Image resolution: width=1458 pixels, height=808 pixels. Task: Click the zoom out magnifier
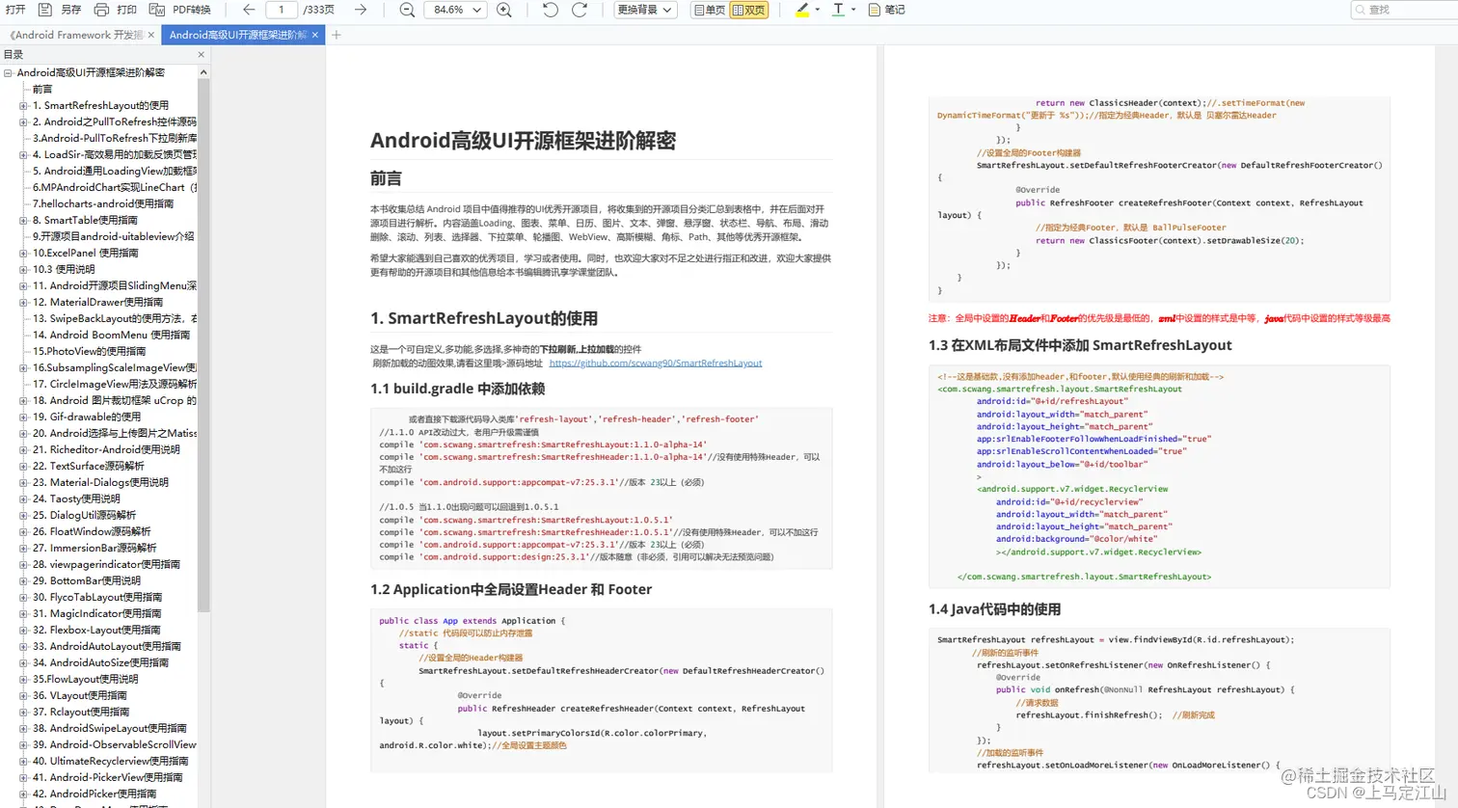coord(407,10)
